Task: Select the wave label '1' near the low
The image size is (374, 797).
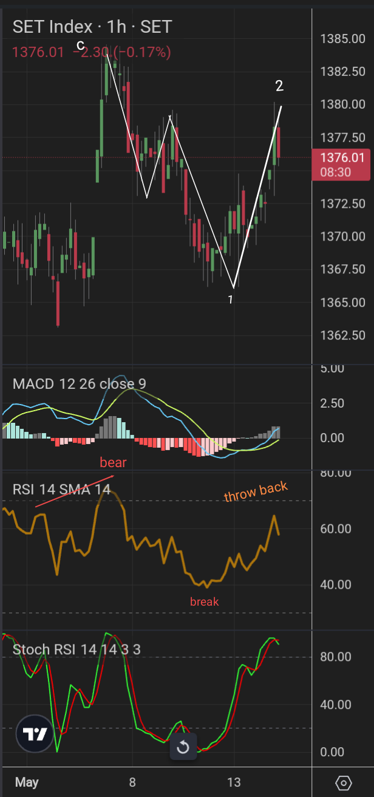Action: [230, 299]
